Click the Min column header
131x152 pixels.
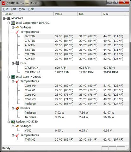click(90, 14)
